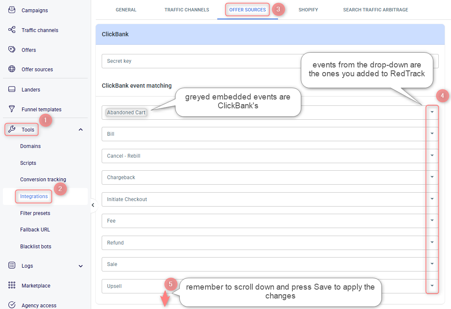
Task: Select Integrations under Tools
Action: (x=34, y=196)
